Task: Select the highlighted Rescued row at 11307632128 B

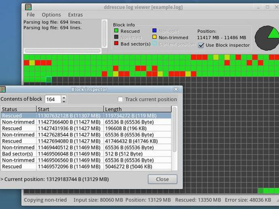Action: (x=86, y=116)
